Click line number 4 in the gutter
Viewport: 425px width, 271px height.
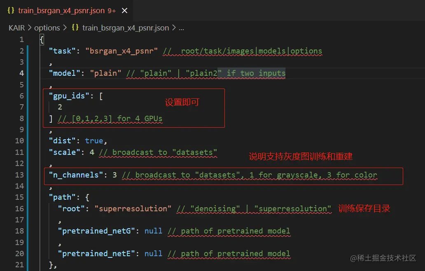click(22, 73)
